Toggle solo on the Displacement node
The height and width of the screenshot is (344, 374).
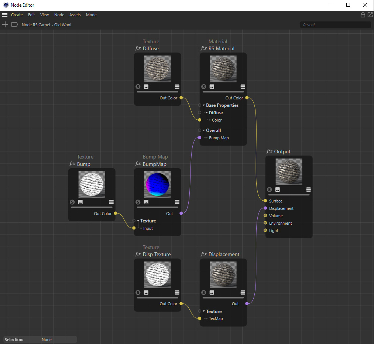204,293
